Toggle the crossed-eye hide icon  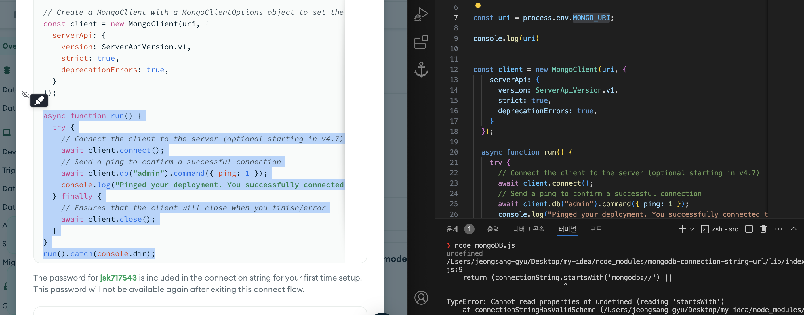25,94
